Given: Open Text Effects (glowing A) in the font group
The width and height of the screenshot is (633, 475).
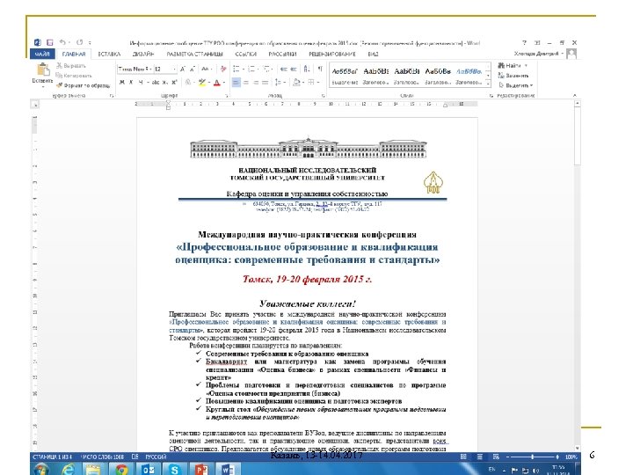Looking at the screenshot, I should [188, 83].
